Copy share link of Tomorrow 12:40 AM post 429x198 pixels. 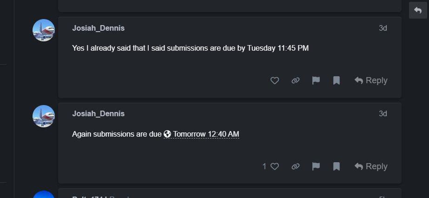(295, 166)
